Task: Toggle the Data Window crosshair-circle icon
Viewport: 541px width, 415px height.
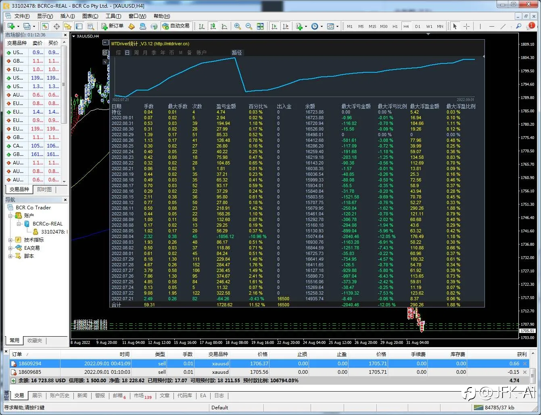Action: tap(56, 26)
